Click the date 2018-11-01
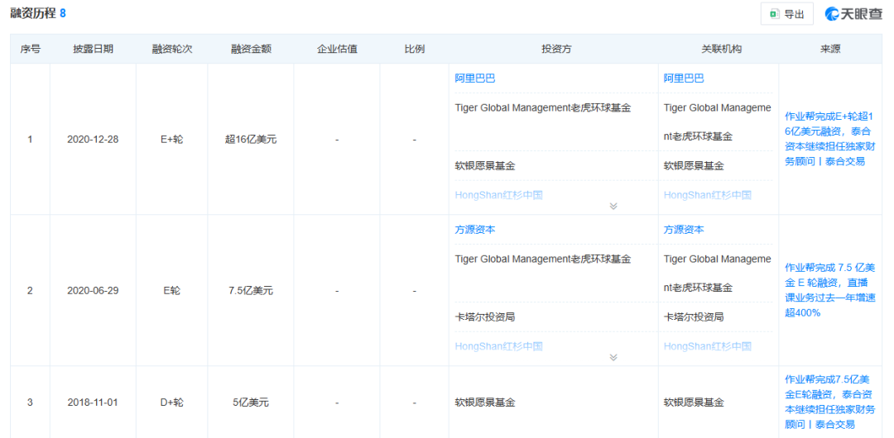 (x=93, y=402)
